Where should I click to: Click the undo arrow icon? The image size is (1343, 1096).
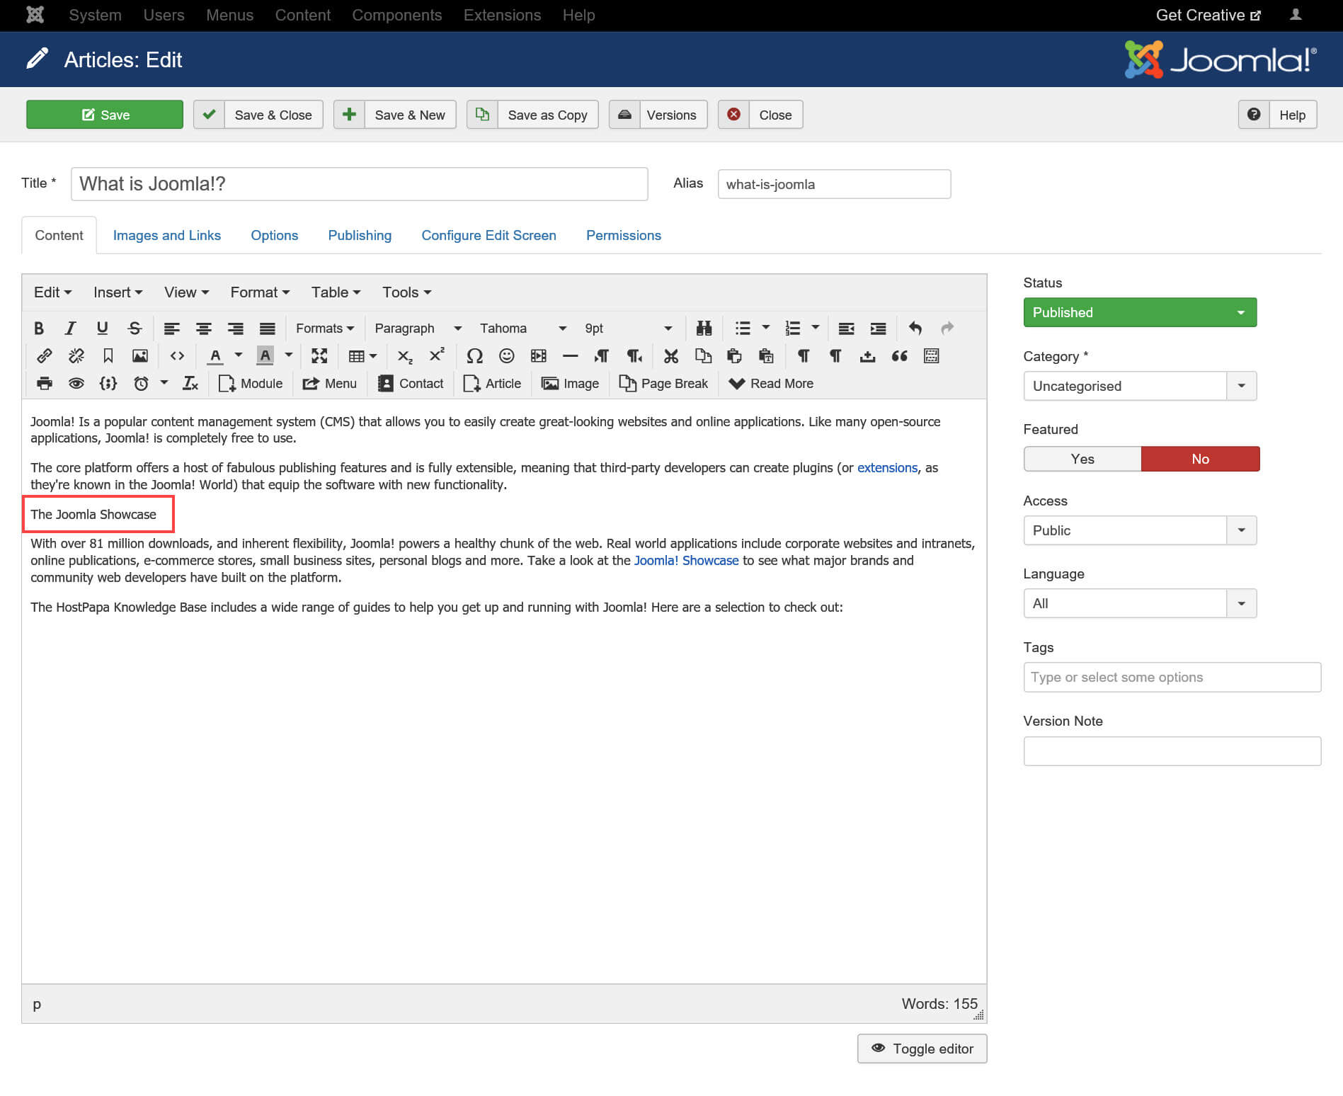tap(915, 328)
